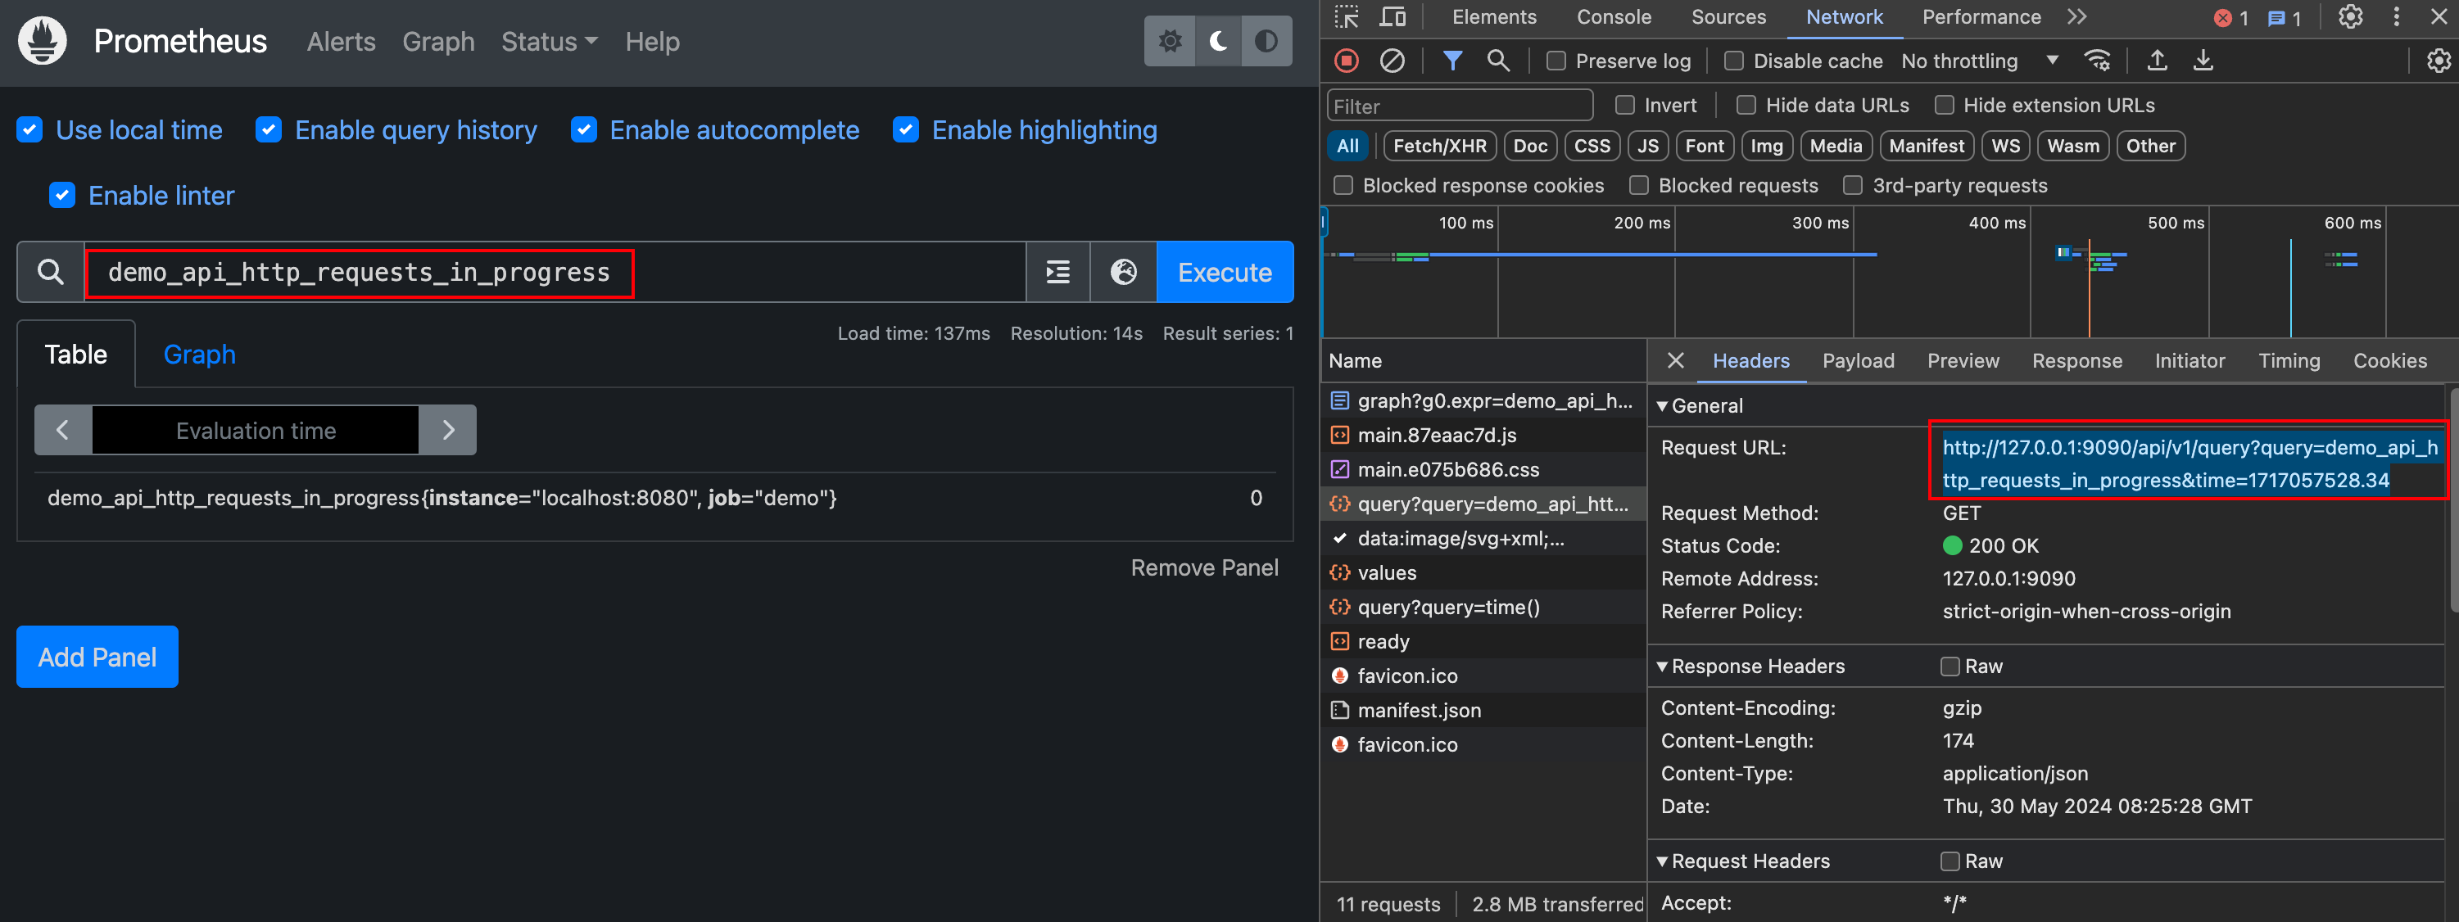
Task: Stop recording network log red button
Action: point(1346,61)
